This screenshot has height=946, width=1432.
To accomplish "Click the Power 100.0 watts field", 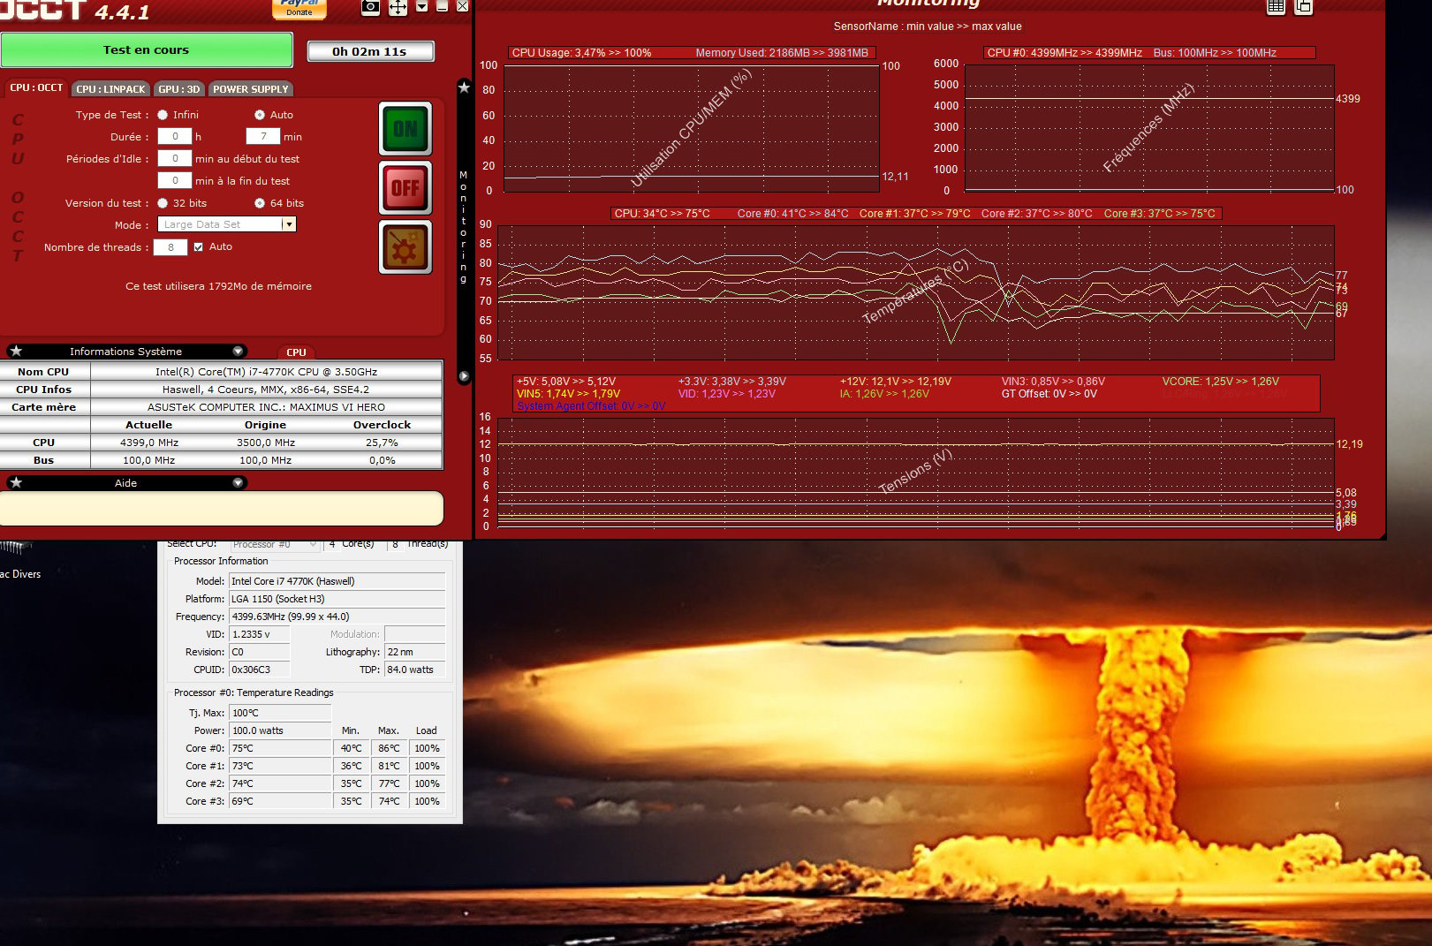I will tap(280, 730).
